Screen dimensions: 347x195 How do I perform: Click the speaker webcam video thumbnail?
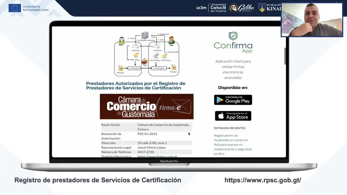312,20
